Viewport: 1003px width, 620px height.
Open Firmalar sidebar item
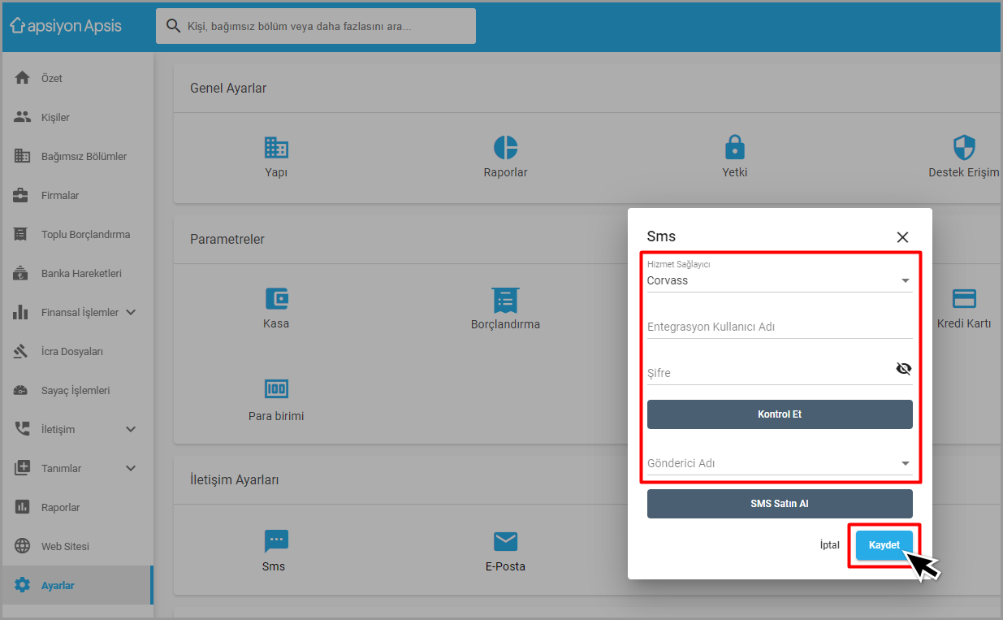tap(77, 195)
